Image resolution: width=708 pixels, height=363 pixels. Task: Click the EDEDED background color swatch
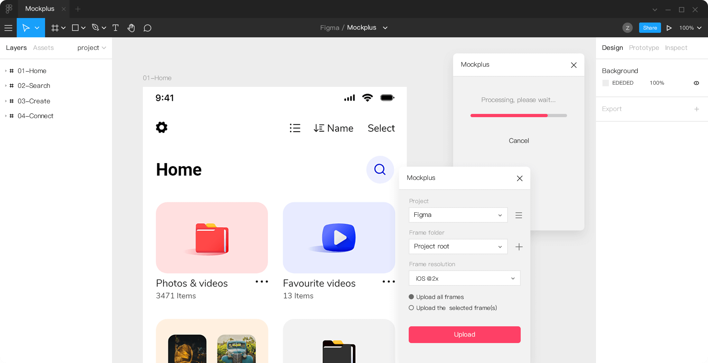606,83
